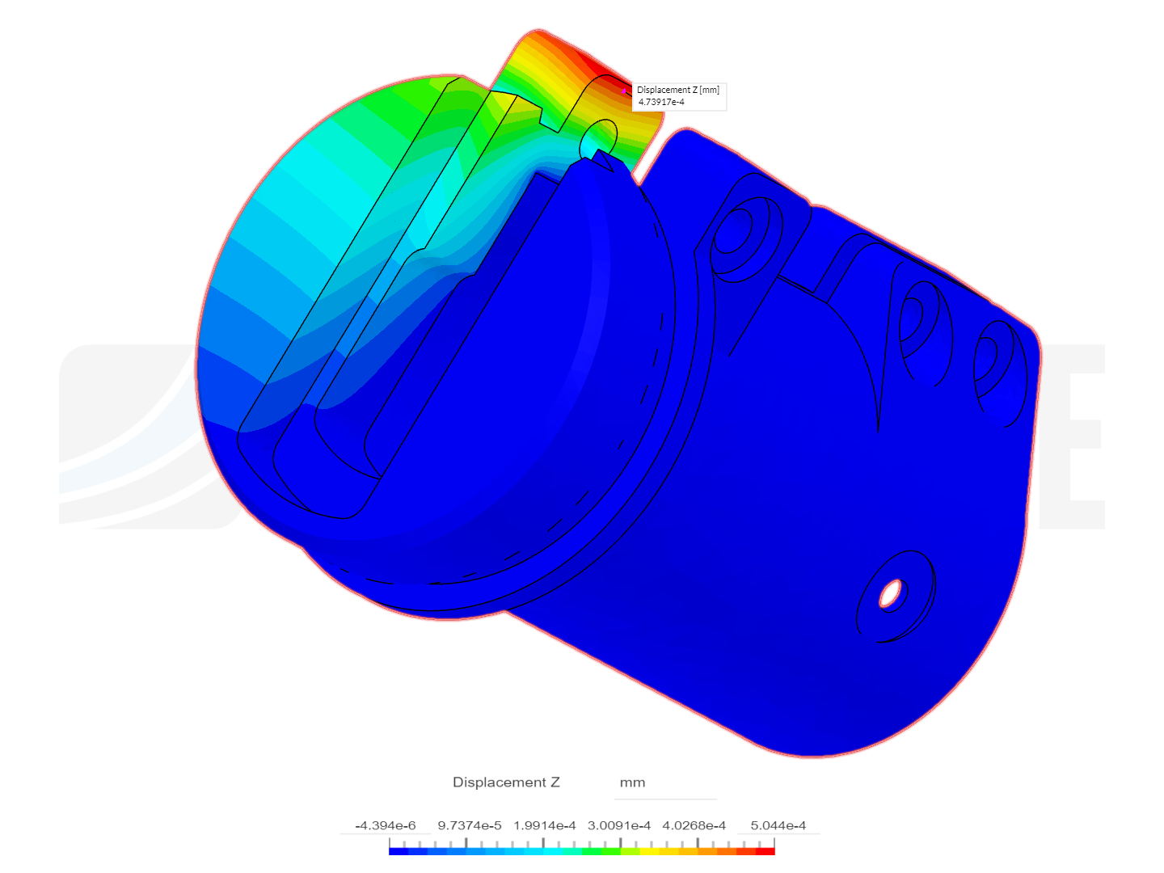The image size is (1164, 873).
Task: Select the legend maximum value 5.044e-4
Action: click(x=778, y=825)
